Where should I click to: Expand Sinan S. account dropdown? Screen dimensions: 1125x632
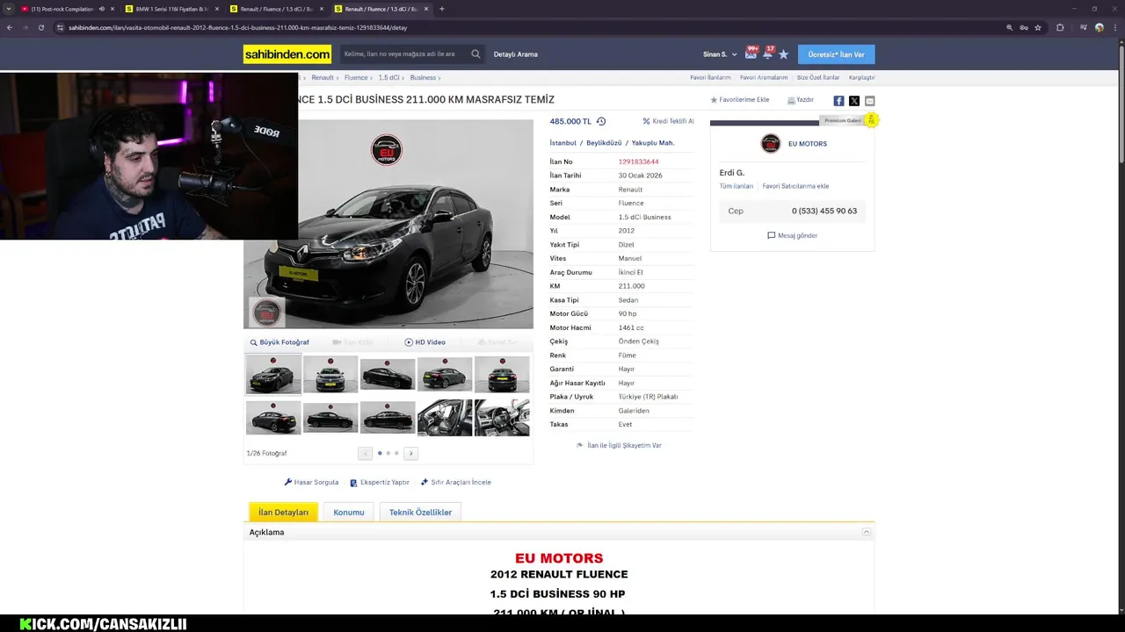pos(720,54)
